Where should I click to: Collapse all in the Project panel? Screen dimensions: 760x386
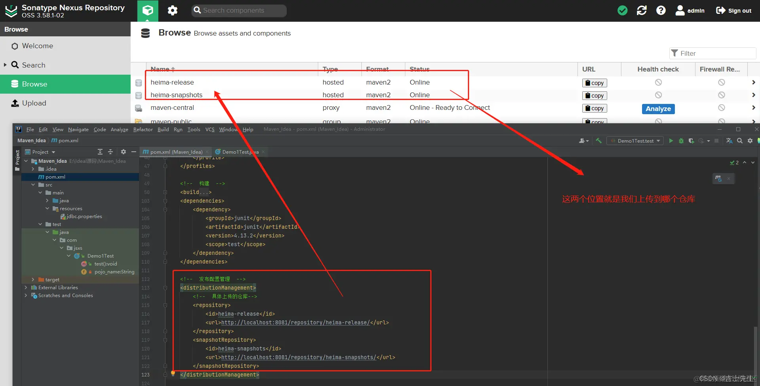pyautogui.click(x=110, y=152)
